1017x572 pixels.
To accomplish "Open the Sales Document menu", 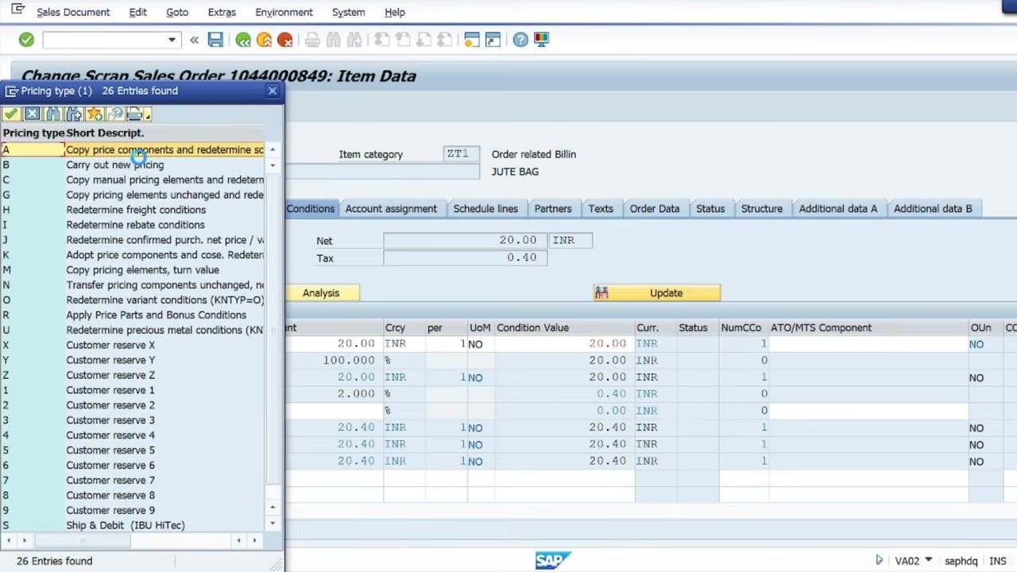I will [73, 12].
